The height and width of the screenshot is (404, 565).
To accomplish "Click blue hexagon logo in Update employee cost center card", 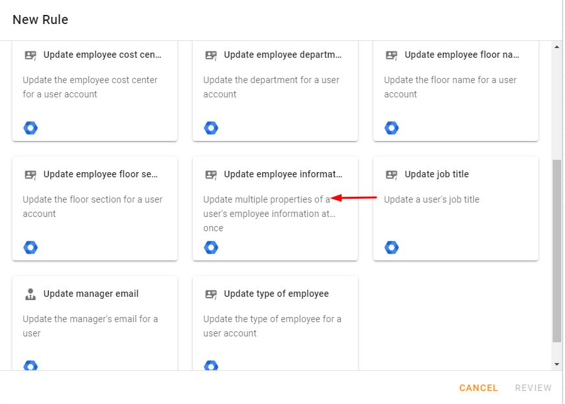I will pos(31,127).
